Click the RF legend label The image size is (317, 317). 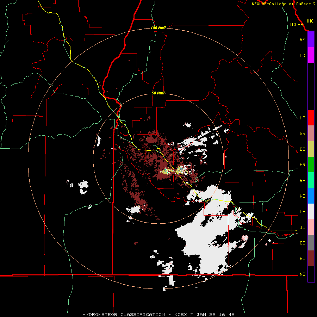(302, 39)
